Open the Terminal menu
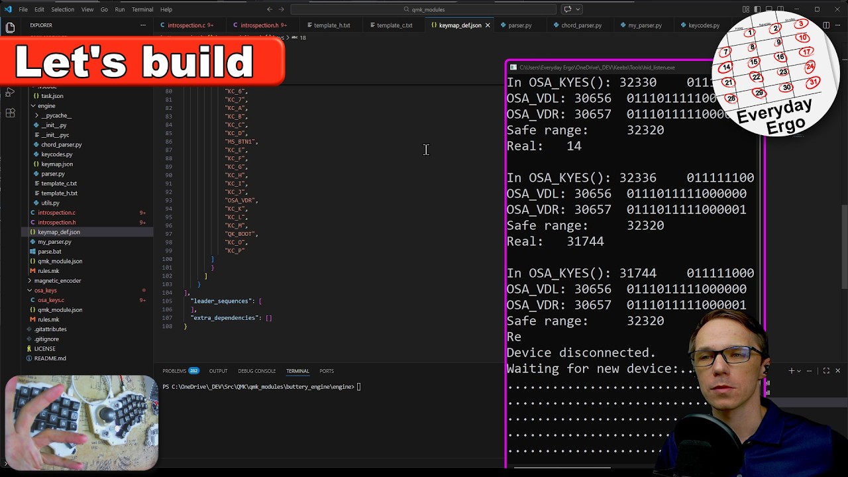This screenshot has height=477, width=848. tap(142, 9)
